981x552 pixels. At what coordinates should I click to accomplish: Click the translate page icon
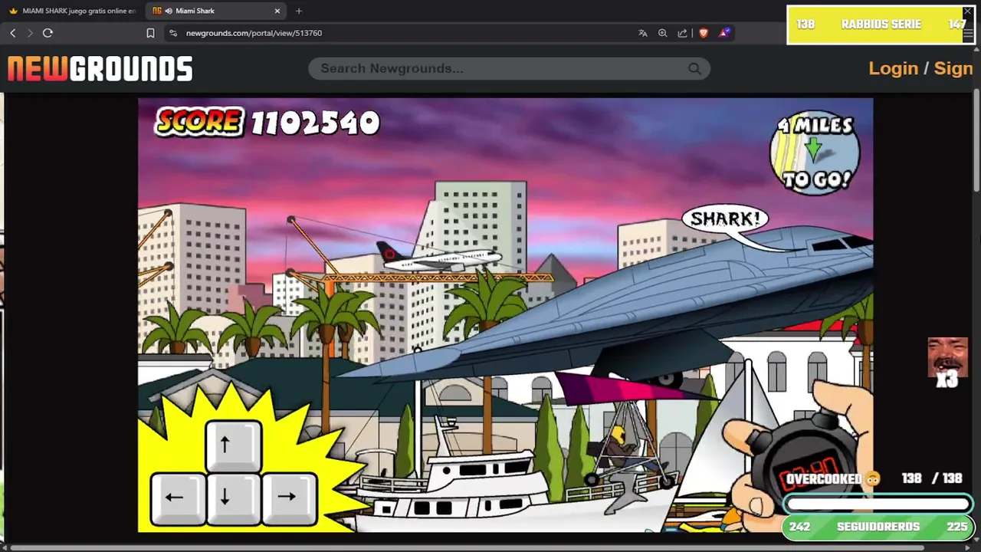click(x=642, y=33)
